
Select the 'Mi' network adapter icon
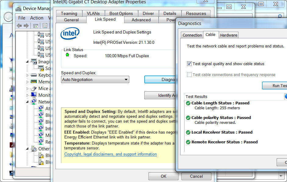tap(41, 135)
